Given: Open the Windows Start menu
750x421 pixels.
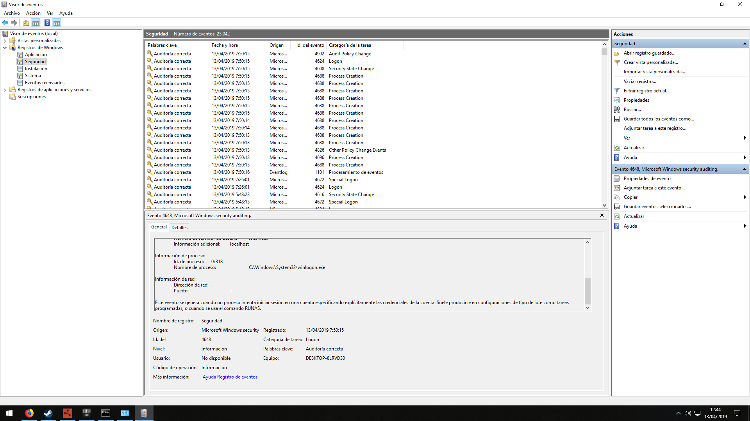Looking at the screenshot, I should coord(9,413).
